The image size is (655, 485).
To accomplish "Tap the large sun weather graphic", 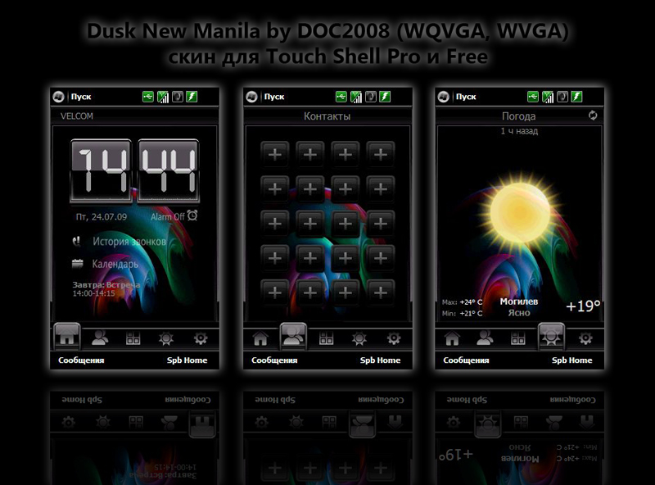I will 520,211.
